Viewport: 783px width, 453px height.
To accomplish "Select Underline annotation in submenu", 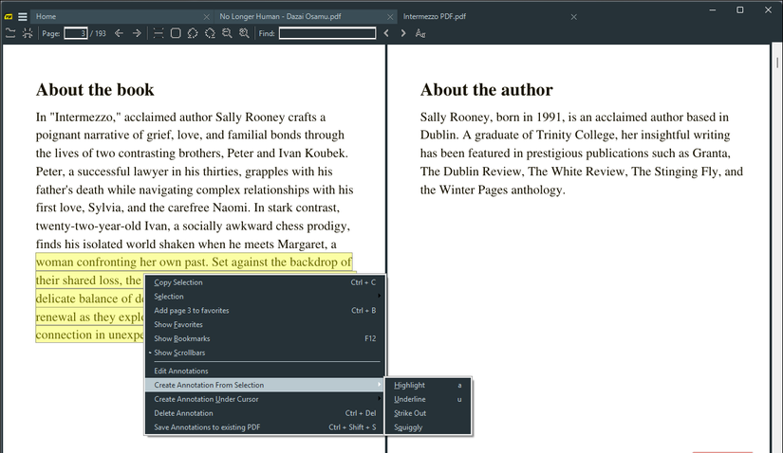I will tap(428, 399).
